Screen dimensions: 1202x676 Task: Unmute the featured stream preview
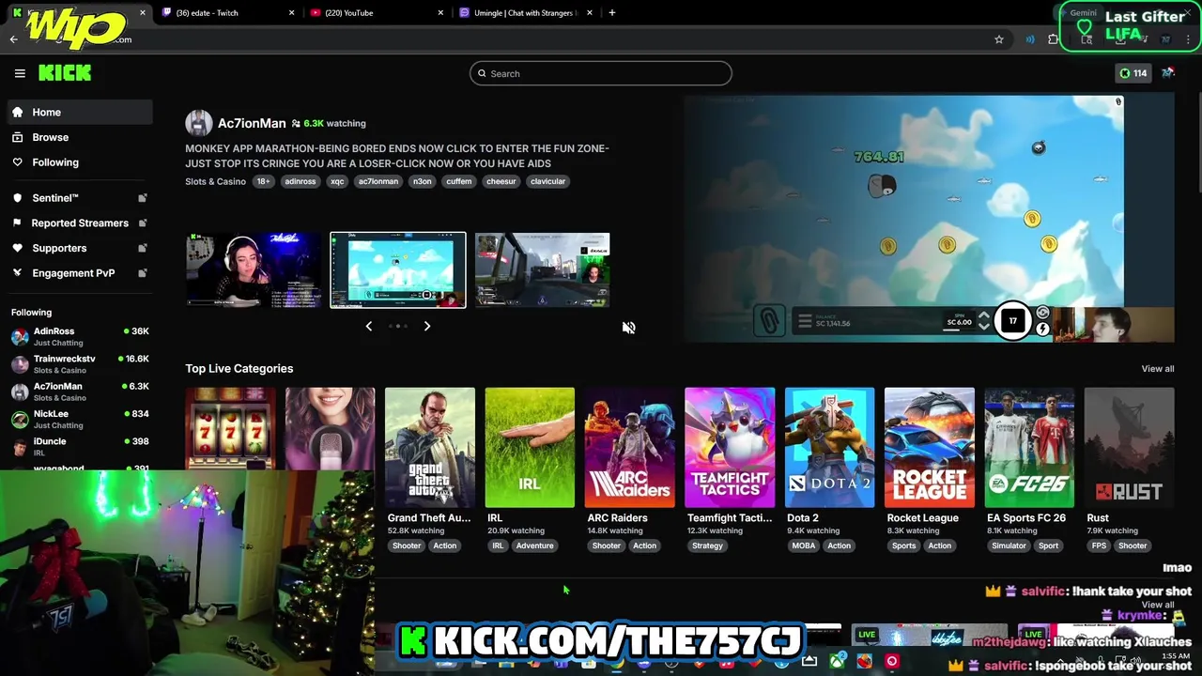[x=629, y=328]
